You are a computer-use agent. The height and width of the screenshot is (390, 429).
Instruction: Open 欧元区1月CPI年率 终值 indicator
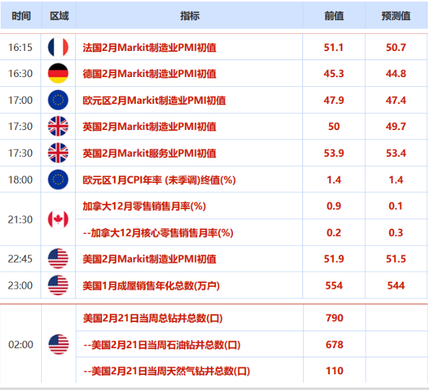point(159,179)
